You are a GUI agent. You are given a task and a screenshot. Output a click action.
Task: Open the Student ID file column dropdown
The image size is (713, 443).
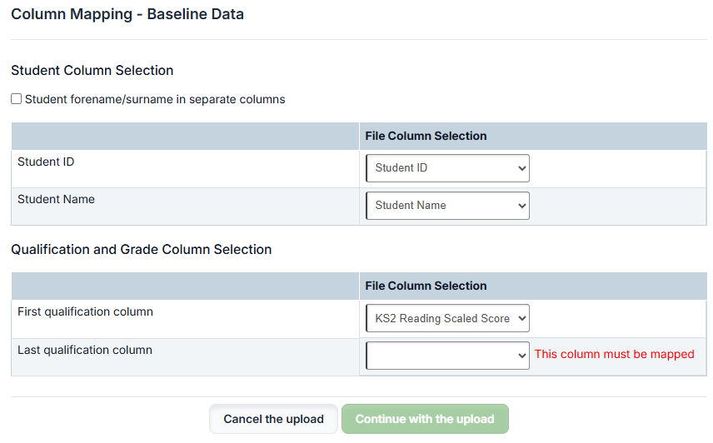(x=447, y=168)
